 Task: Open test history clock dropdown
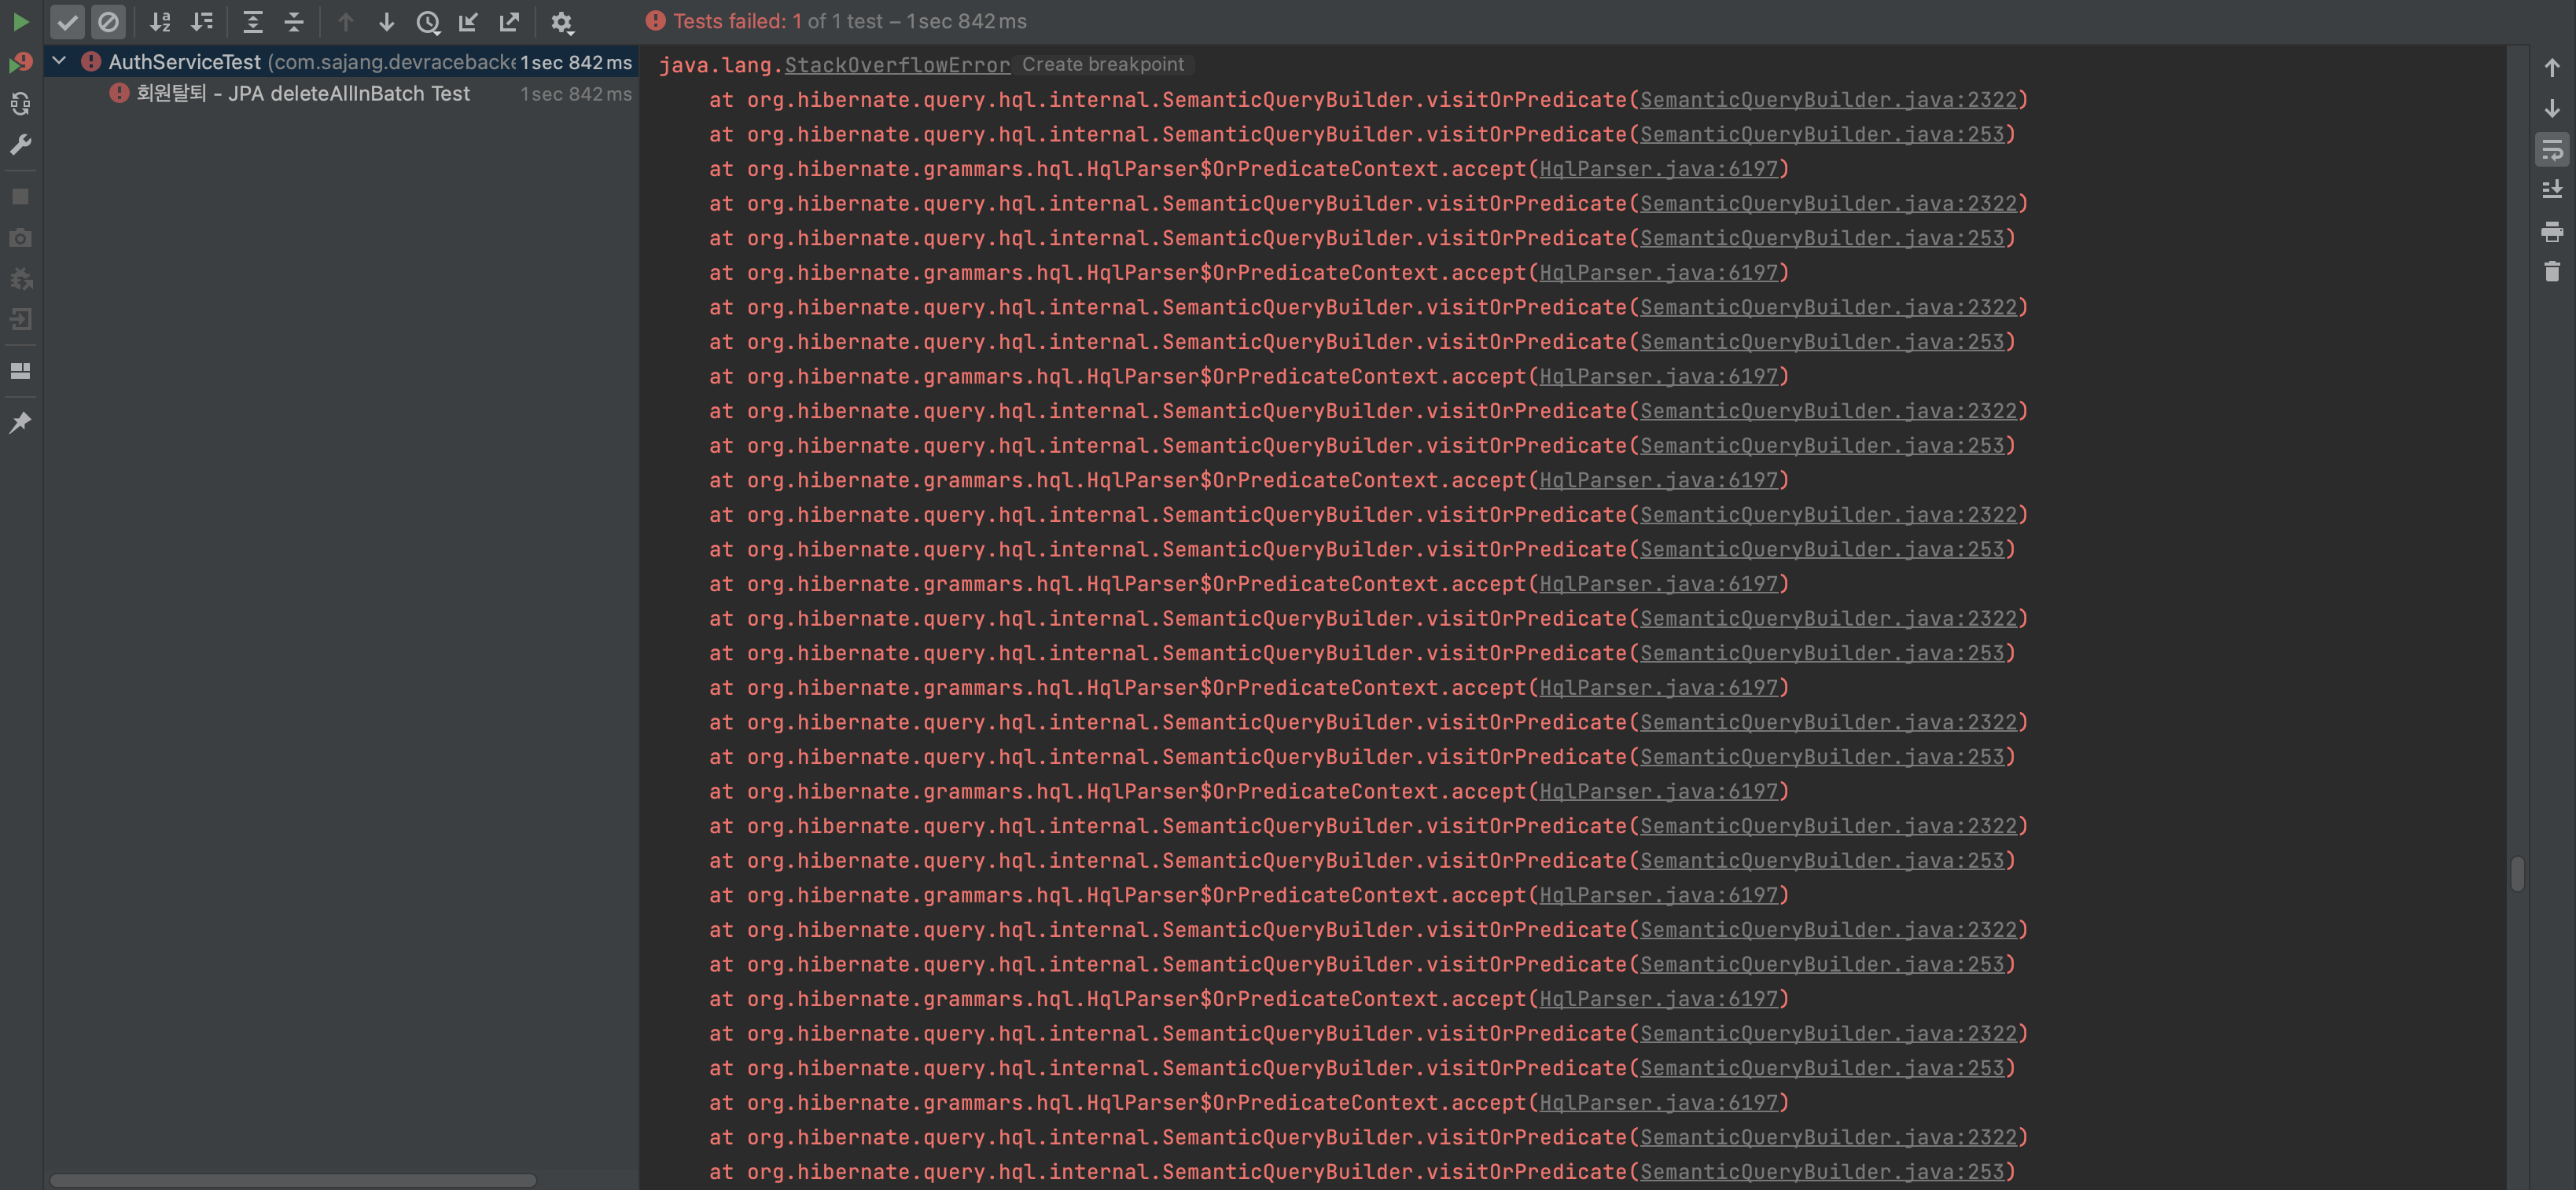coord(428,21)
